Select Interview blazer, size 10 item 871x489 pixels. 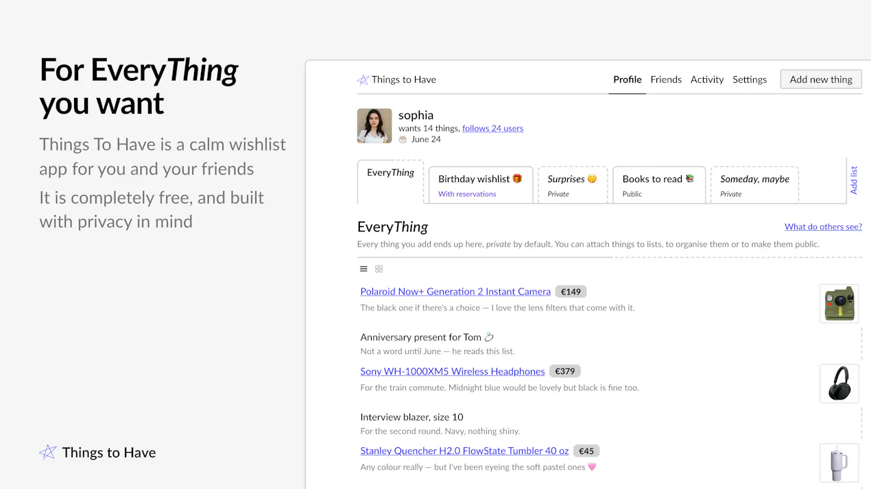coord(411,416)
